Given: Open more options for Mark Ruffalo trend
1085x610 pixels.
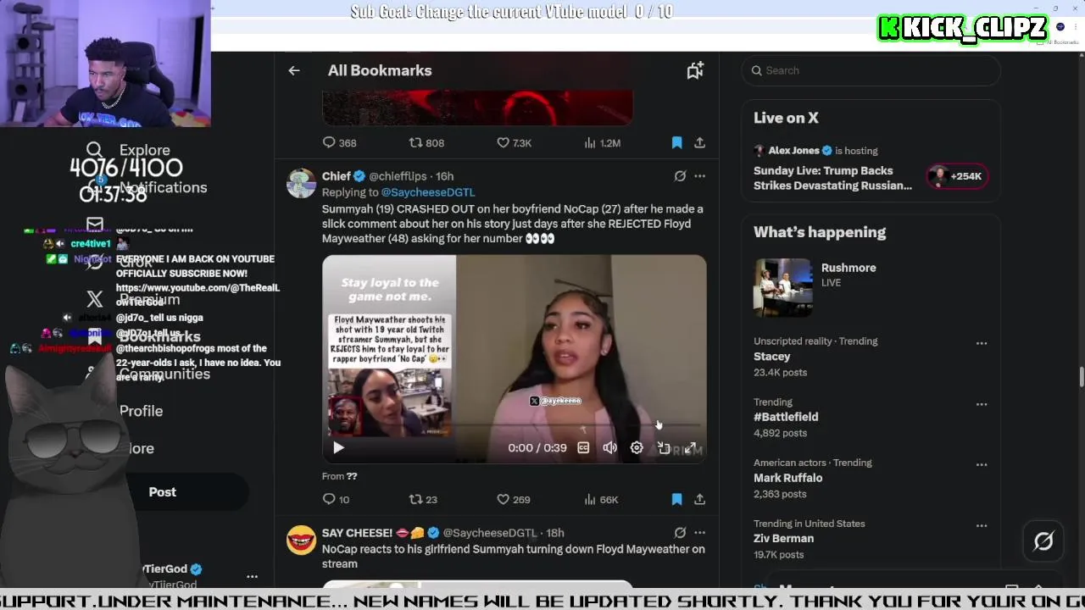Looking at the screenshot, I should click(982, 464).
